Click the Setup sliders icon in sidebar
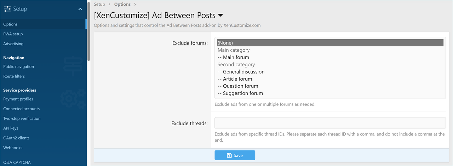Screen dimensions: 453x166 [7, 9]
